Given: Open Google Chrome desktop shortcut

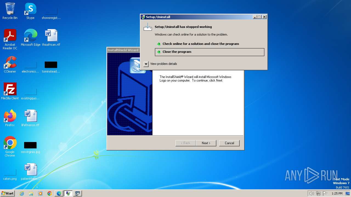Looking at the screenshot, I should (10, 146).
